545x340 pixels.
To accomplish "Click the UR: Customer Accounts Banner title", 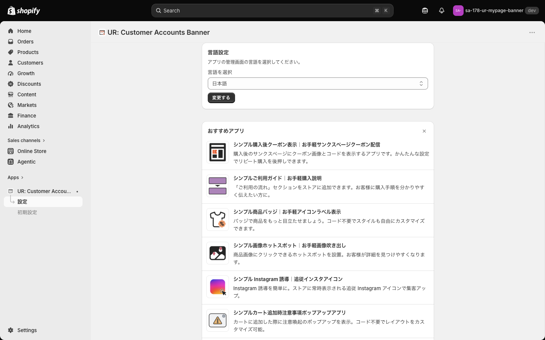I will 159,32.
